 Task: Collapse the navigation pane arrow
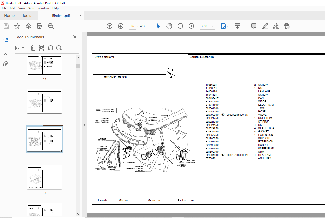click(x=84, y=125)
